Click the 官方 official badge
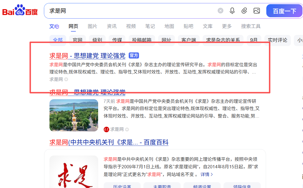The width and height of the screenshot is (303, 188). point(134,55)
